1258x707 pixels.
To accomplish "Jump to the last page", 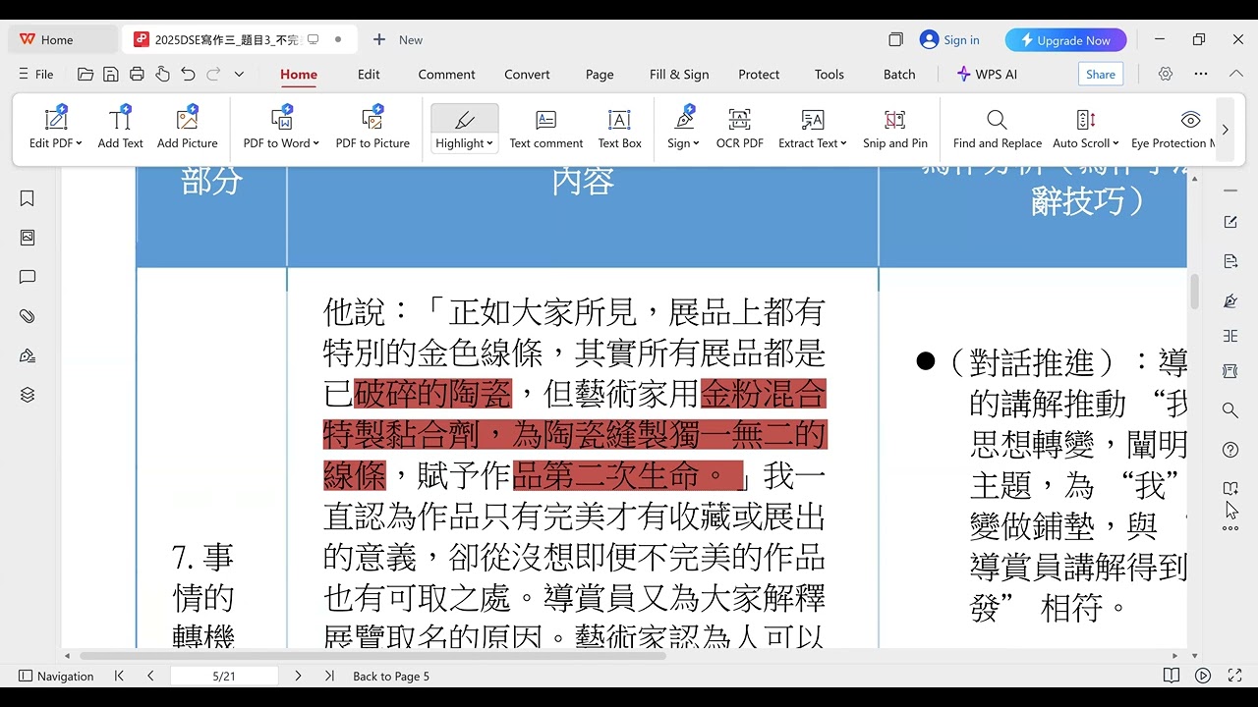I will [x=329, y=676].
